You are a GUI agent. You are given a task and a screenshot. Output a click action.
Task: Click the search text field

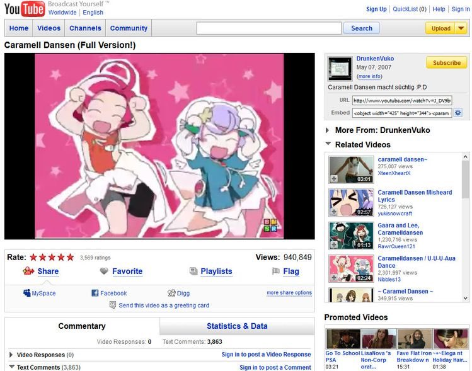pos(269,28)
